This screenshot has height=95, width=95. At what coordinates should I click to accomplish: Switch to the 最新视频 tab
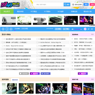(x=5, y=79)
